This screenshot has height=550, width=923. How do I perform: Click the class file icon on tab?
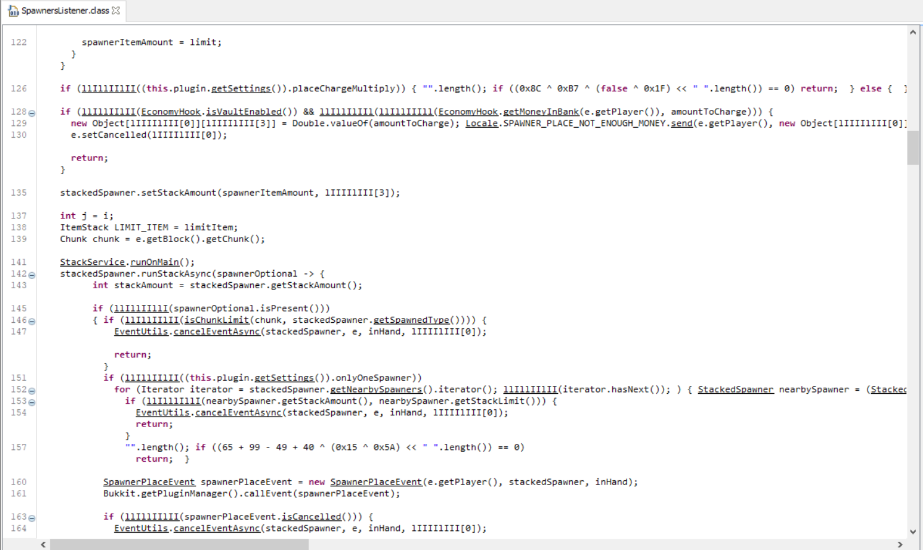click(13, 10)
